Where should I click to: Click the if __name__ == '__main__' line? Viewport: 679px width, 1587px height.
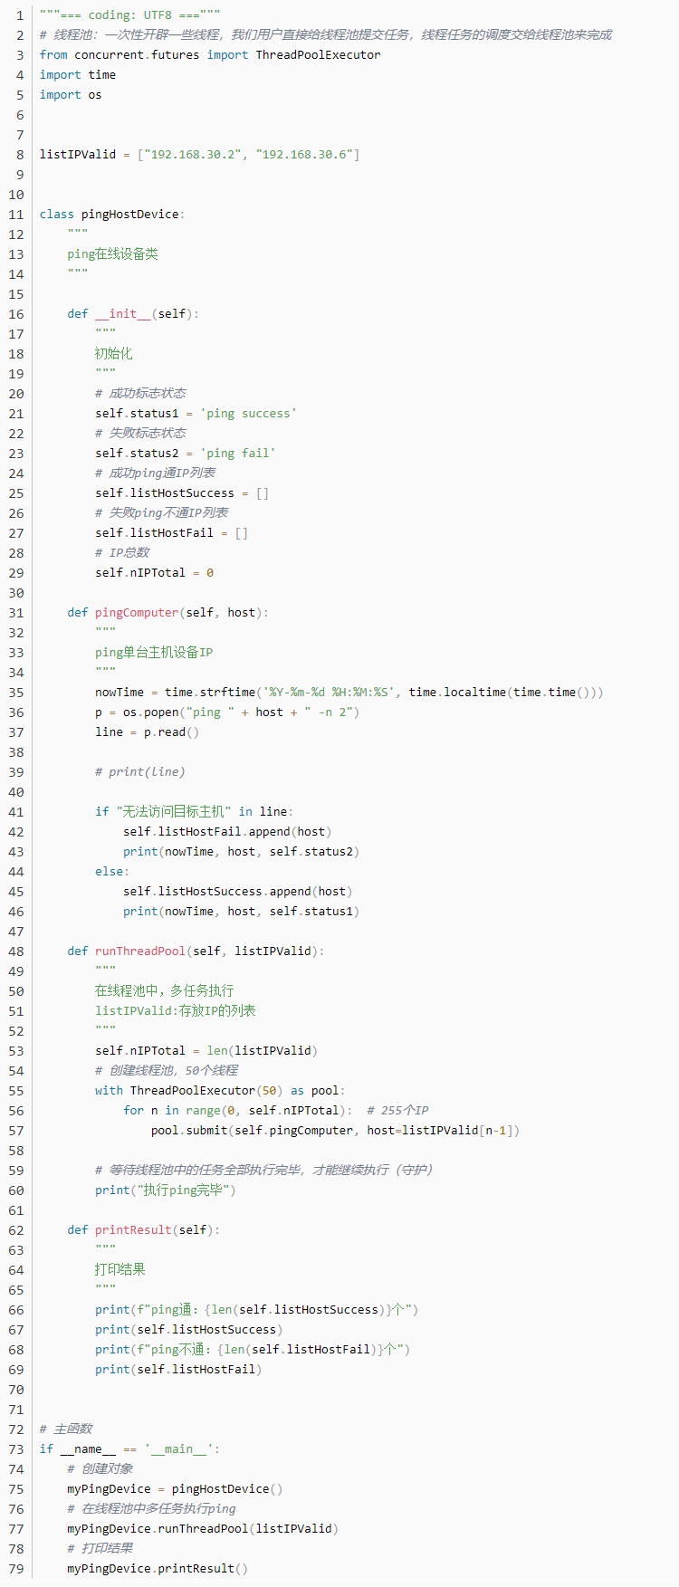(x=129, y=1449)
